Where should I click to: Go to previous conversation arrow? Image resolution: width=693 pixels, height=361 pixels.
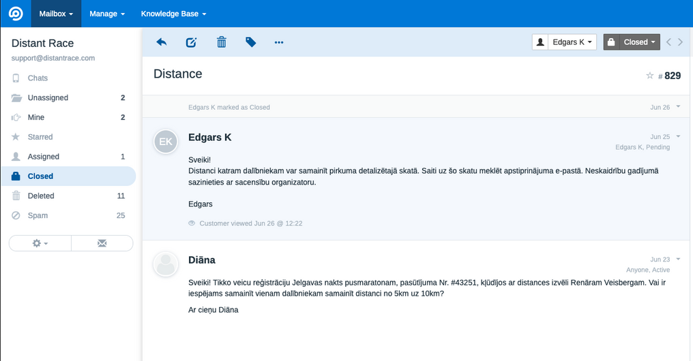668,42
